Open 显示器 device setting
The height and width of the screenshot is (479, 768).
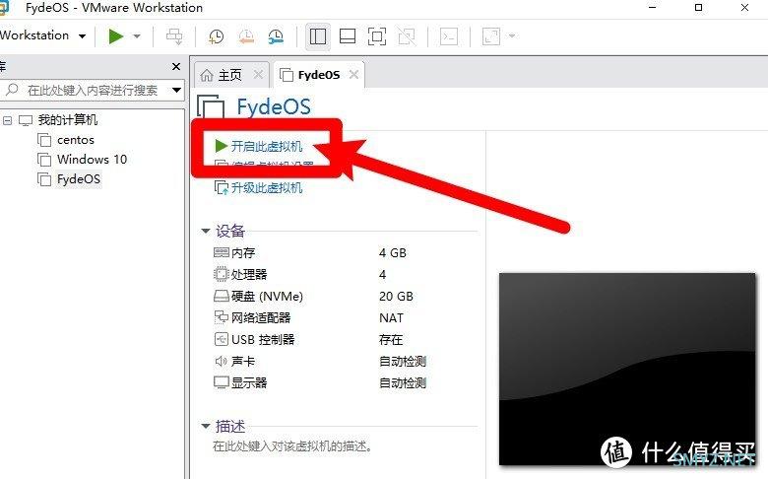(249, 383)
